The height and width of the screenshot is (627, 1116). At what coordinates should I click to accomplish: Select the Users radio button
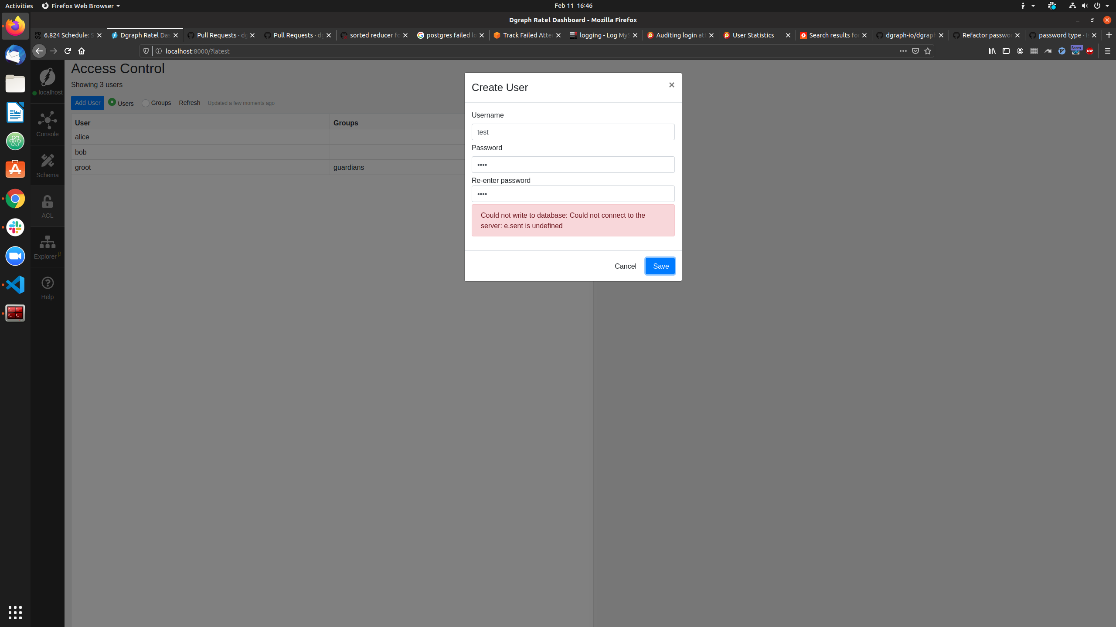pos(112,103)
